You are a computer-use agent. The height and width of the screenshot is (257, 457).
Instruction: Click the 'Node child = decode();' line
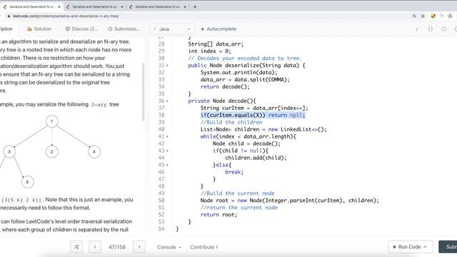click(x=246, y=143)
